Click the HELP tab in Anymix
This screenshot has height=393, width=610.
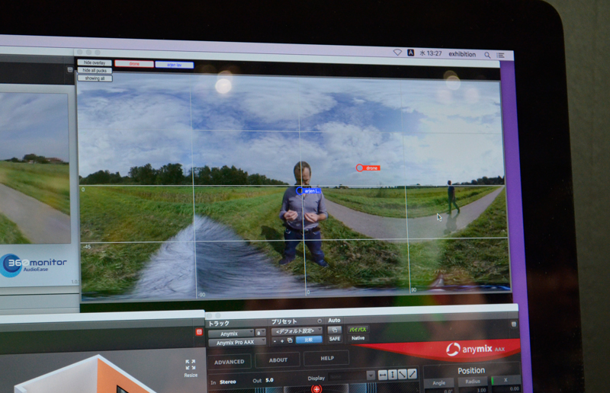coord(327,358)
